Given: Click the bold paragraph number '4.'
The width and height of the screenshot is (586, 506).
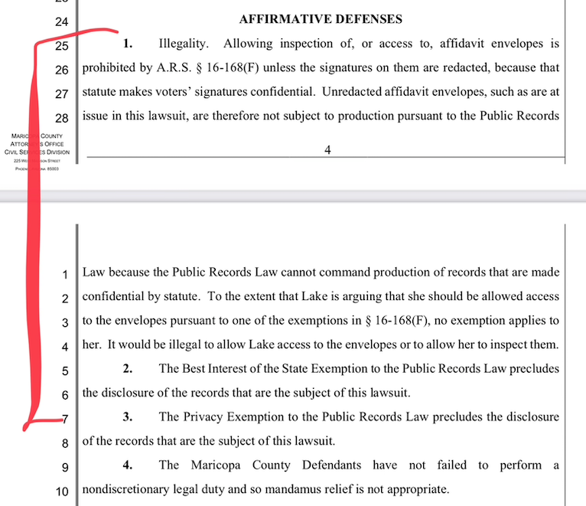Looking at the screenshot, I should pyautogui.click(x=128, y=465).
